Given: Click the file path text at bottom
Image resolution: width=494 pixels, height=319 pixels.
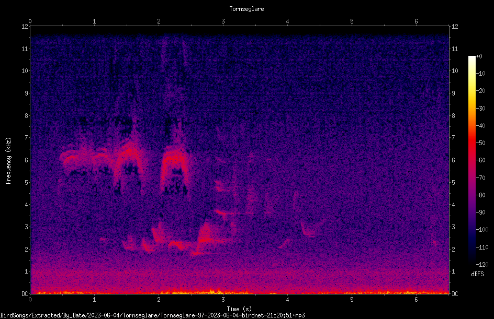Looking at the screenshot, I should pyautogui.click(x=152, y=315).
